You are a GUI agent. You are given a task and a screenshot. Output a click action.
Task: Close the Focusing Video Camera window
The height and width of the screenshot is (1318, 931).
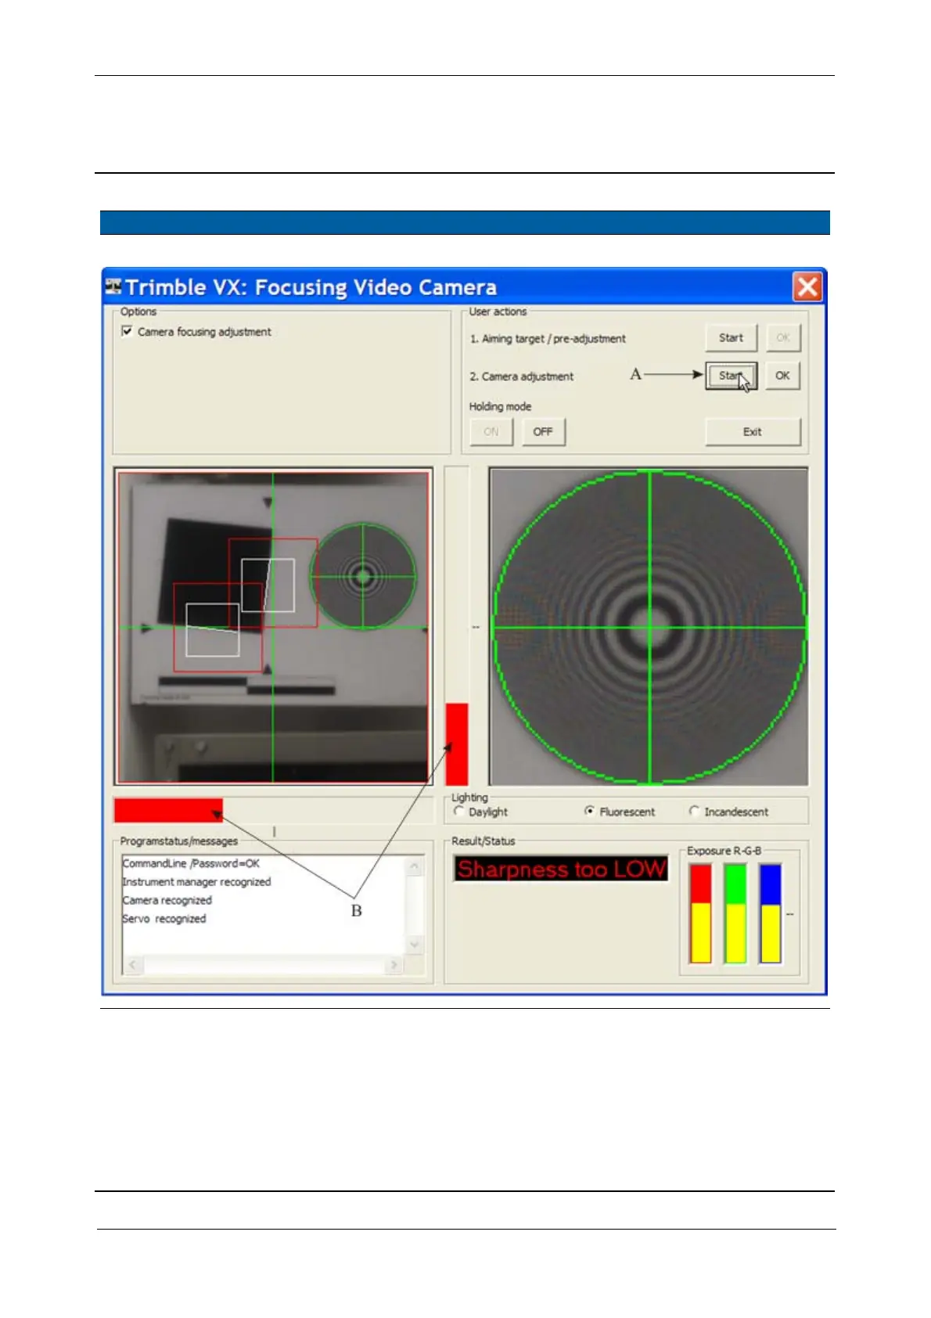click(807, 286)
